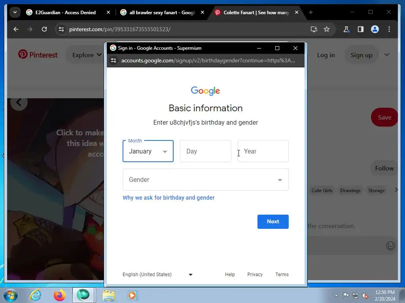Select the Colette Fanart Pinterest tab

coord(256,12)
